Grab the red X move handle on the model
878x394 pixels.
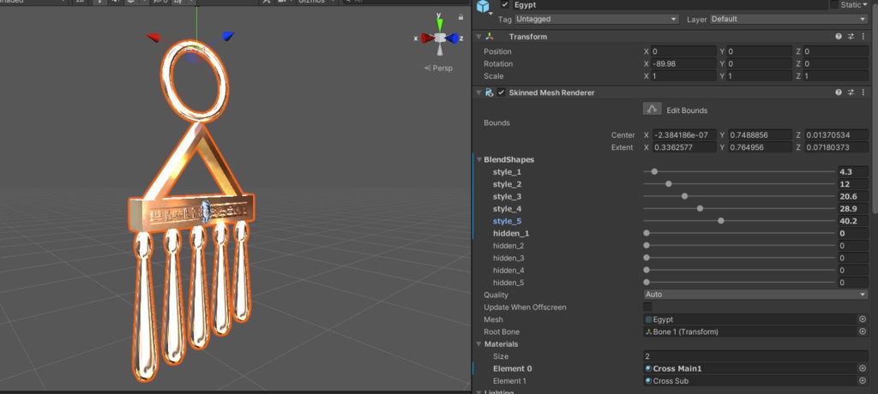click(x=153, y=38)
